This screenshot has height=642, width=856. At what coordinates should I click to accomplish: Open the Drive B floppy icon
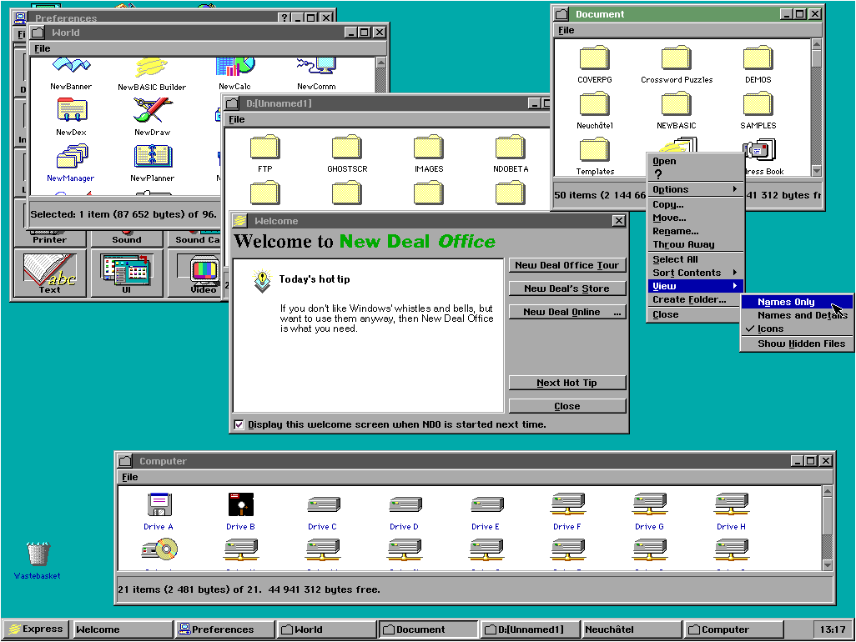pos(240,505)
